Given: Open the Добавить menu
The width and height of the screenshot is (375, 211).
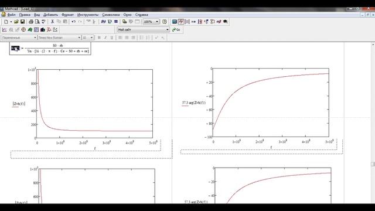Looking at the screenshot, I should click(51, 15).
